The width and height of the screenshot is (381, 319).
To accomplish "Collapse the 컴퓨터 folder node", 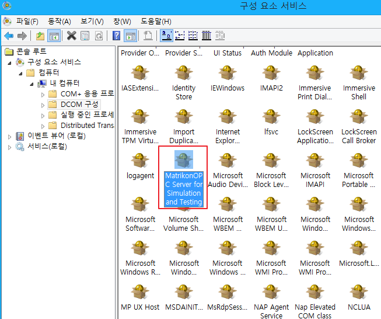I will [20, 74].
